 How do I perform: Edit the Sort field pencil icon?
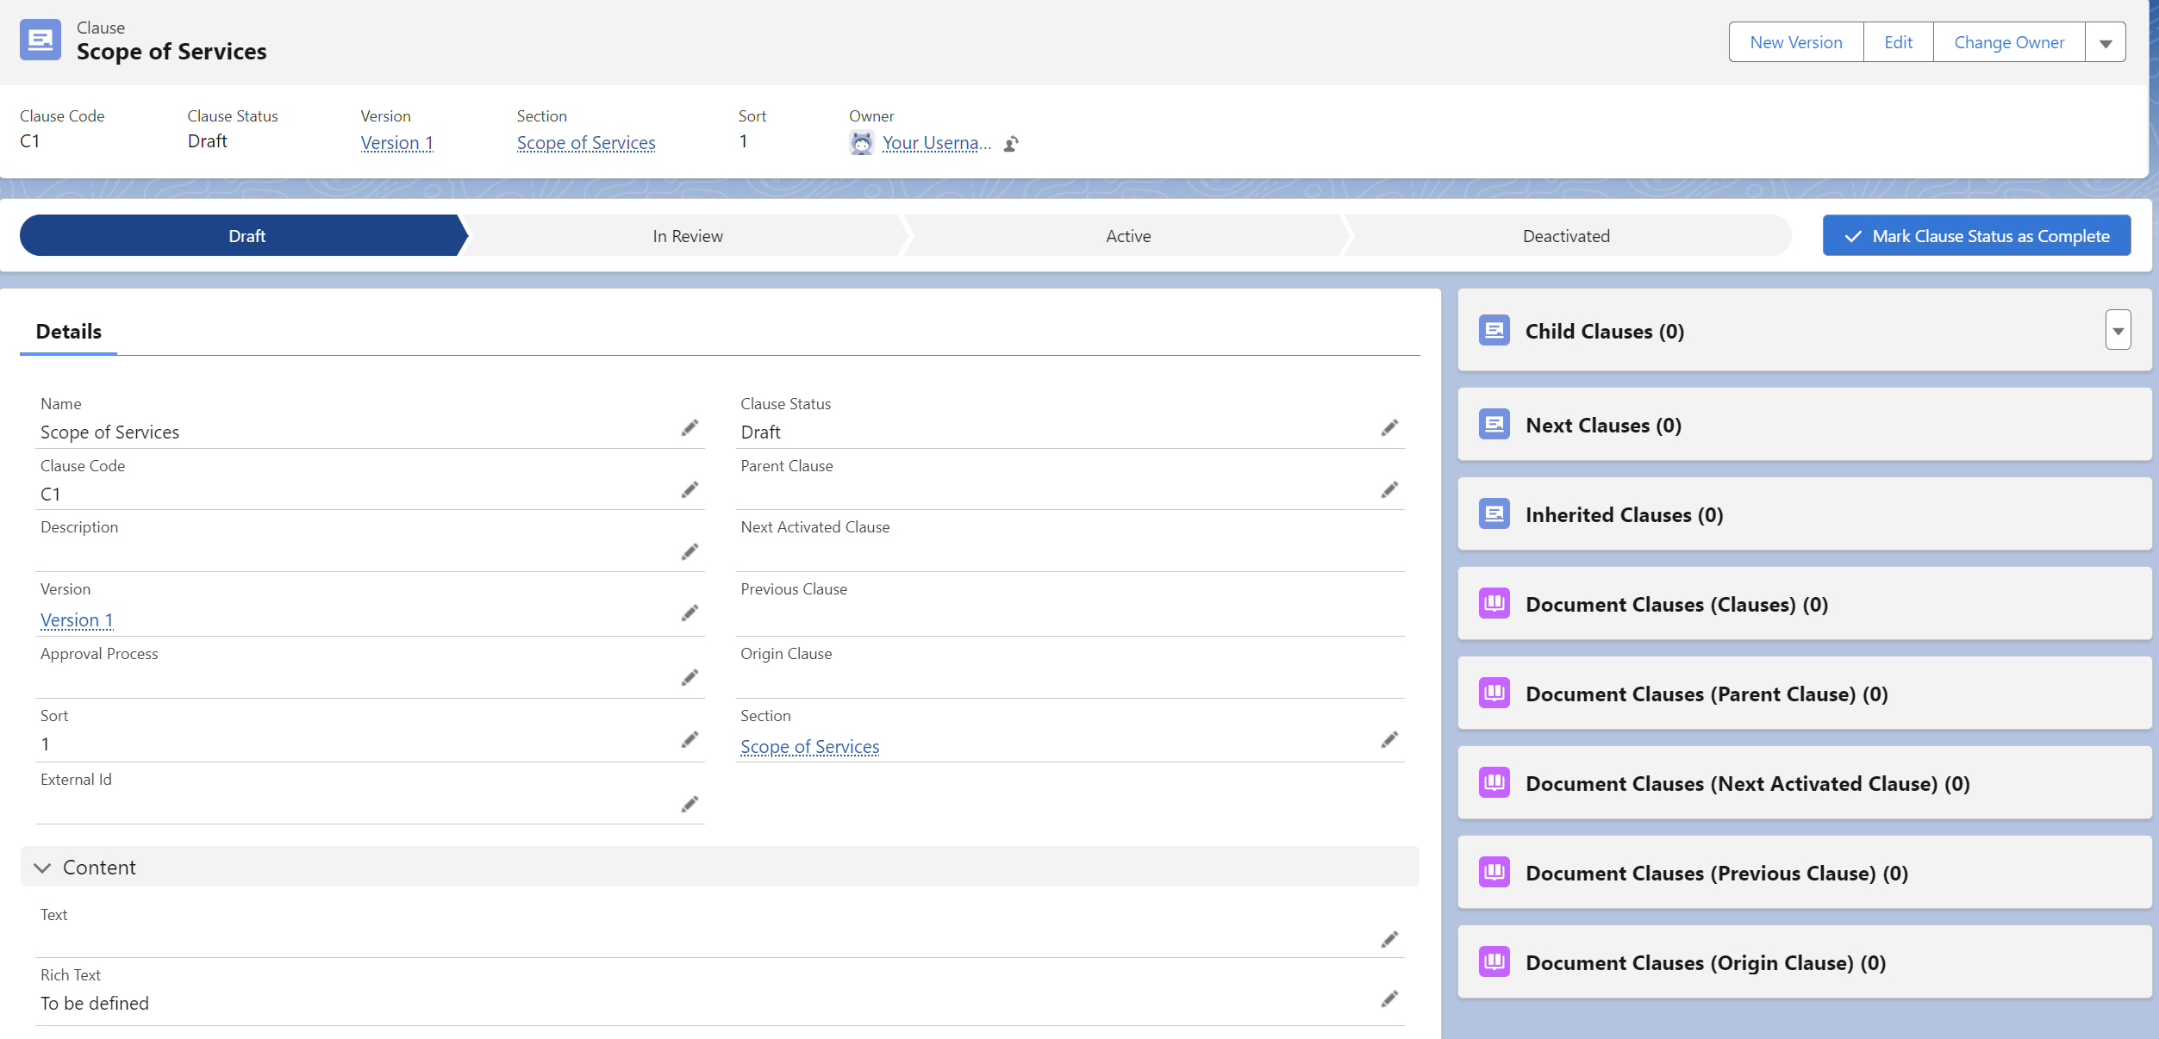690,740
